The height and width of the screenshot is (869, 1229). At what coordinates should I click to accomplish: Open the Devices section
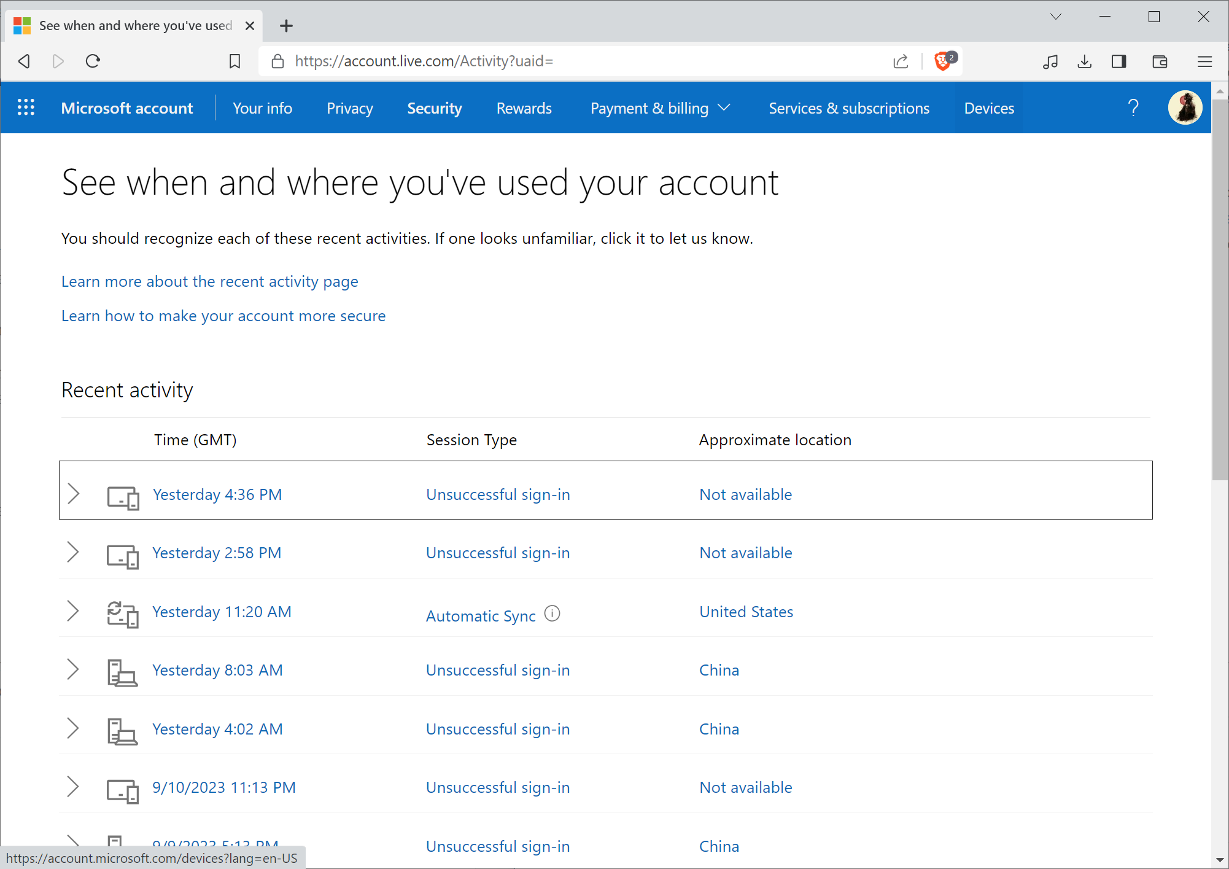point(988,107)
